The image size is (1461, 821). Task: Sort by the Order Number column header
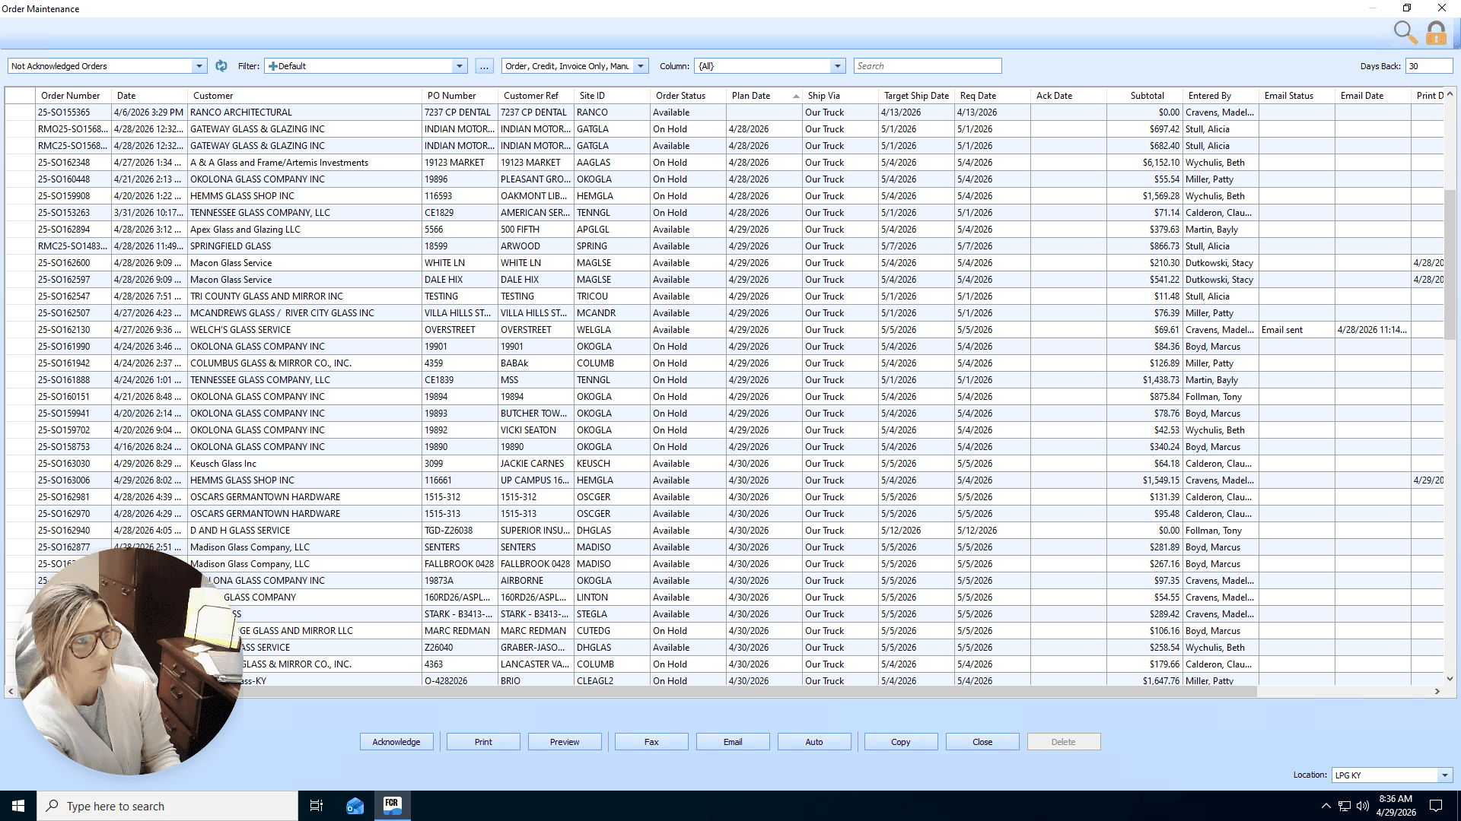point(73,96)
